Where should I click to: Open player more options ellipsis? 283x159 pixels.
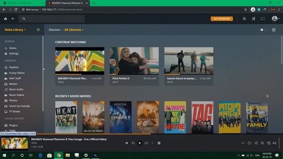point(243,143)
